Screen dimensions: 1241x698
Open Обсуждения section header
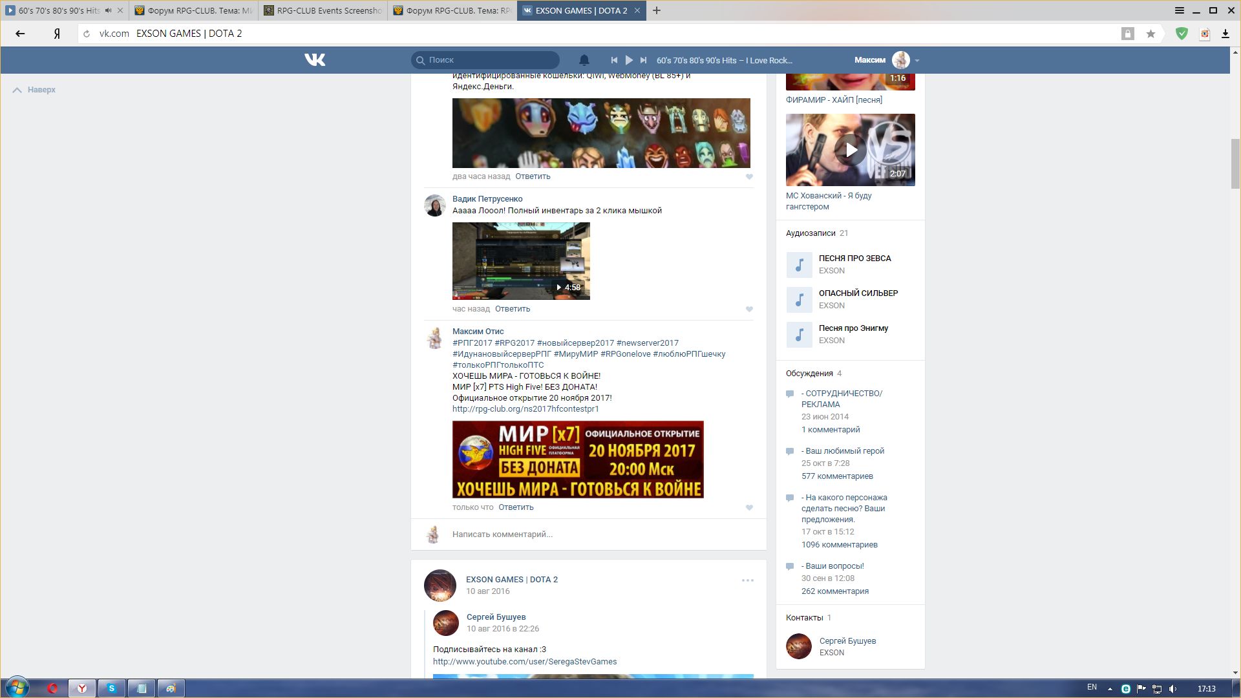click(809, 374)
